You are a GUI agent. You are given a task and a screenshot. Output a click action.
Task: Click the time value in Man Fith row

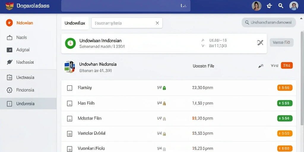(202, 103)
